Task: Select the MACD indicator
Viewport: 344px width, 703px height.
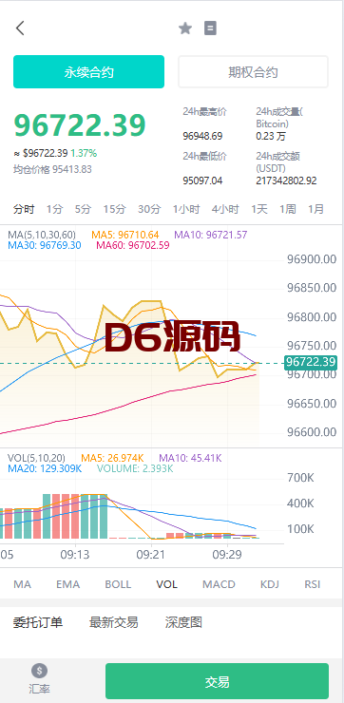Action: (x=219, y=584)
